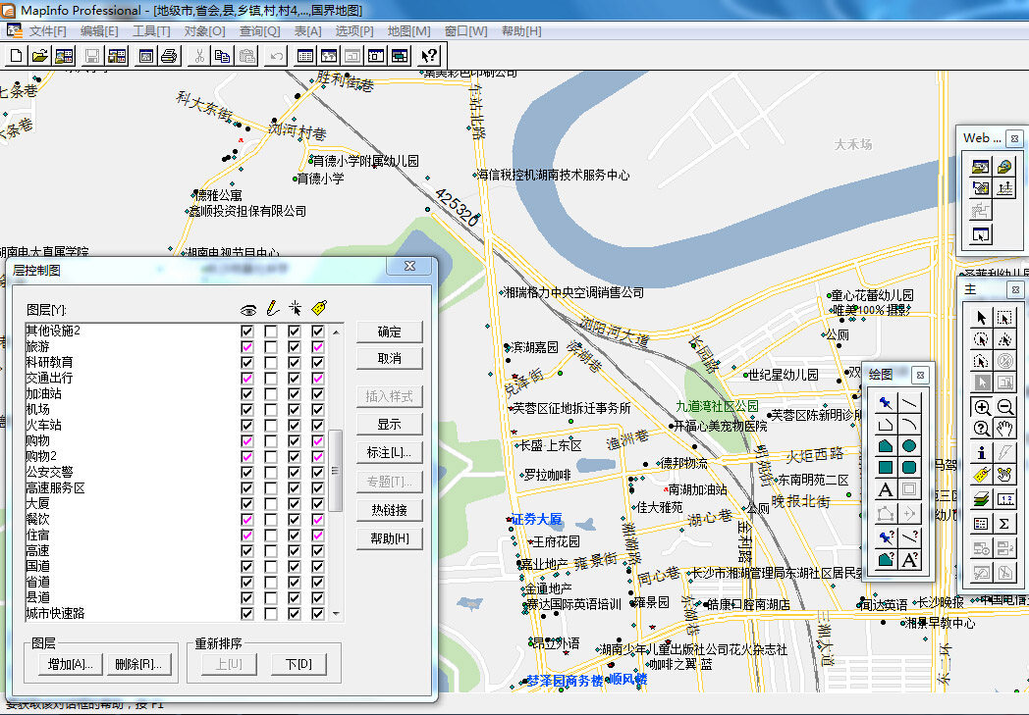The image size is (1029, 715).
Task: Select the Ellipse tool in Drawing toolbar
Action: [909, 445]
